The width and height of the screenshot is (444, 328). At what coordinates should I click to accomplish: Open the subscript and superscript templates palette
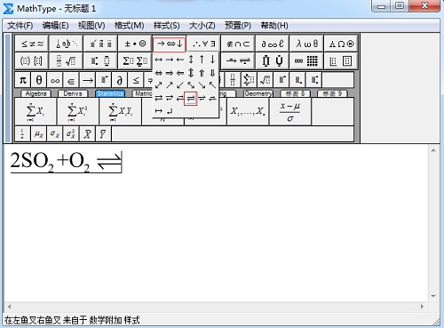[100, 61]
